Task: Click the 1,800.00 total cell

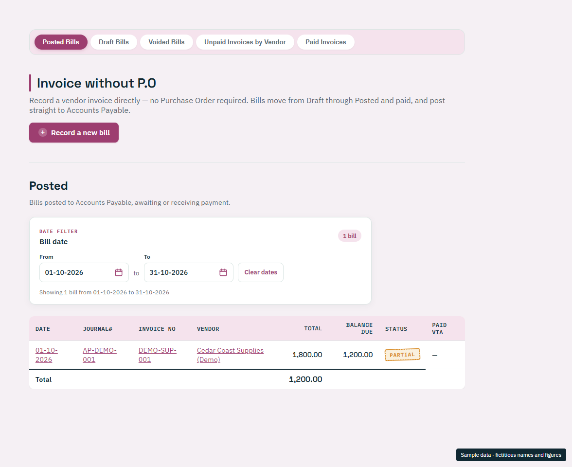Action: [307, 355]
